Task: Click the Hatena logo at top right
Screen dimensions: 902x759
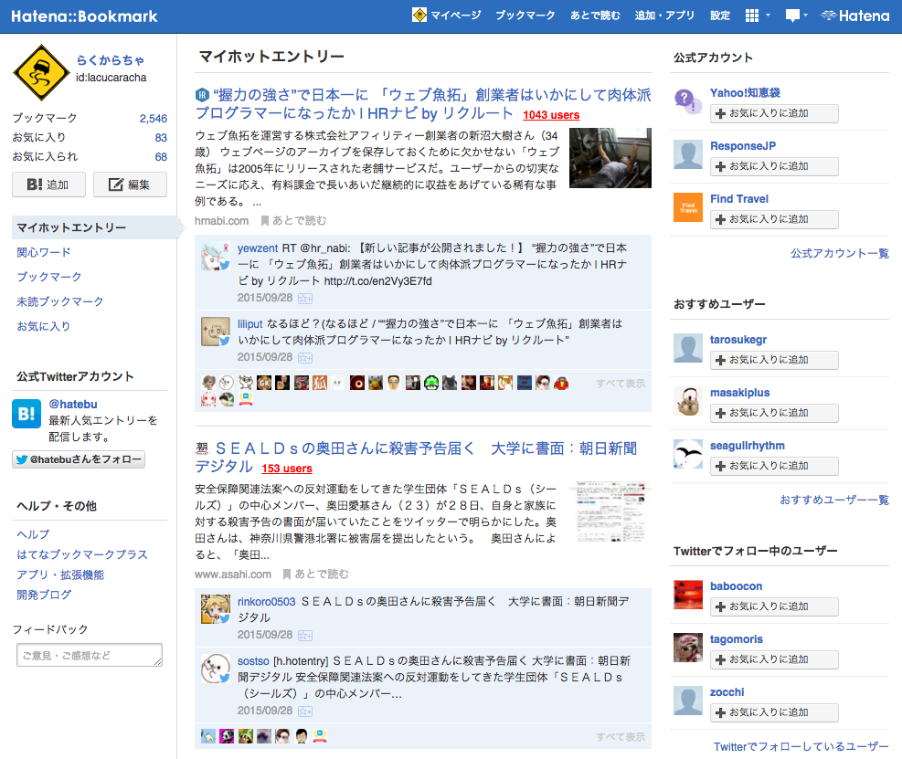Action: pyautogui.click(x=854, y=16)
